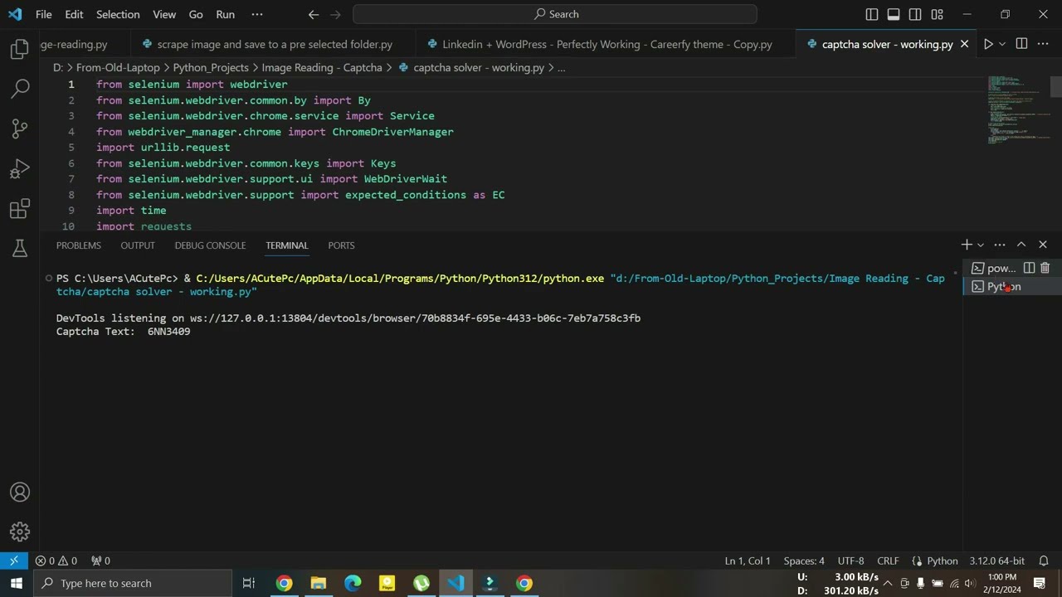
Task: Open the Testing flask view
Action: coord(20,247)
